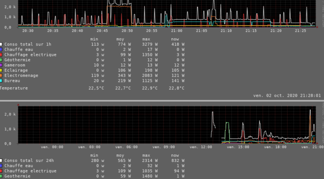Select the Electromenage max '2083 W'
This screenshot has width=324, height=179.
(150, 76)
